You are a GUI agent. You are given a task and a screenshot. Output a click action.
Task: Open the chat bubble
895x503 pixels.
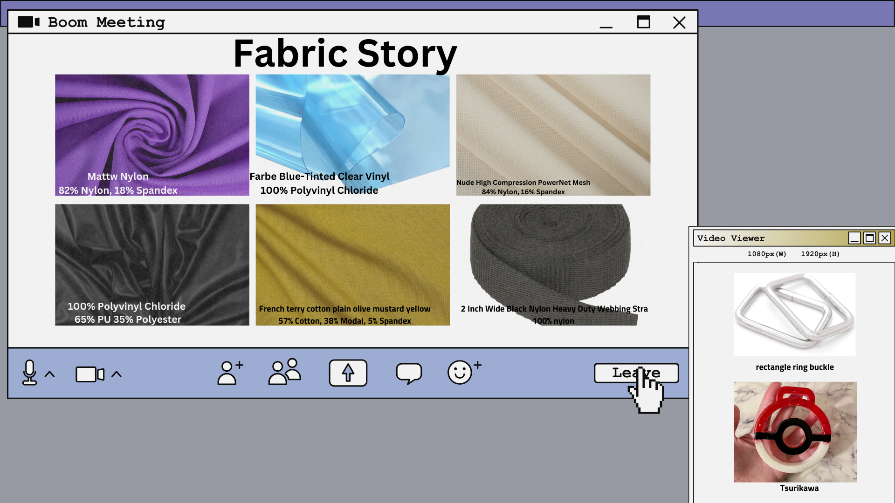(x=409, y=373)
